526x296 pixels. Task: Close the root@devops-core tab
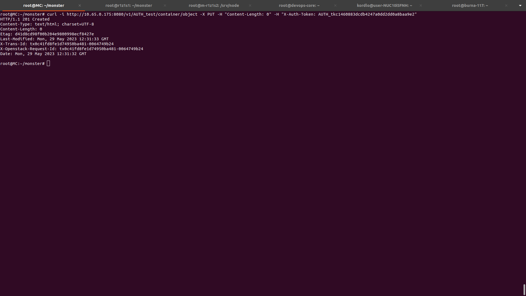coord(335,5)
